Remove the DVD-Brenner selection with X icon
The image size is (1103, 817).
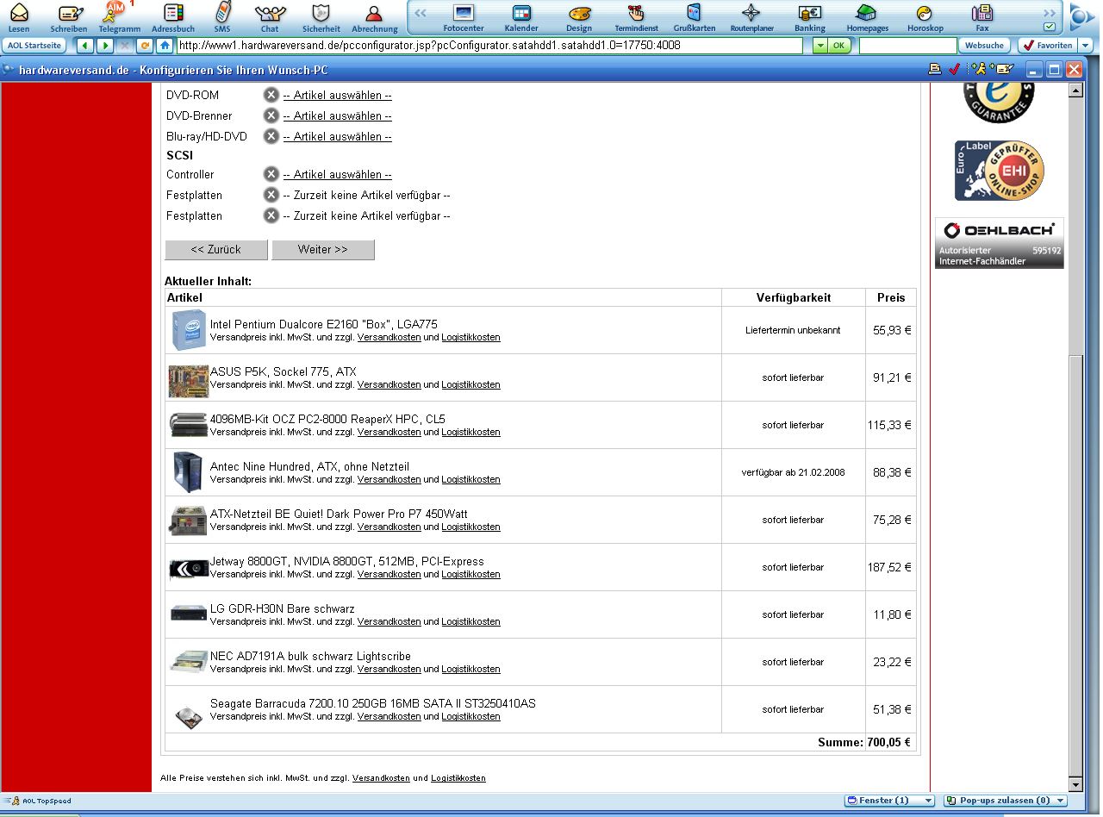pyautogui.click(x=271, y=116)
